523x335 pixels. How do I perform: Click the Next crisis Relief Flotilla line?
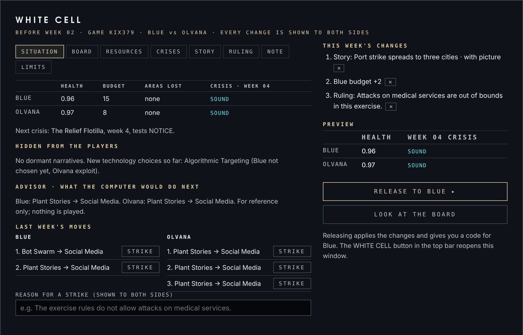click(95, 131)
